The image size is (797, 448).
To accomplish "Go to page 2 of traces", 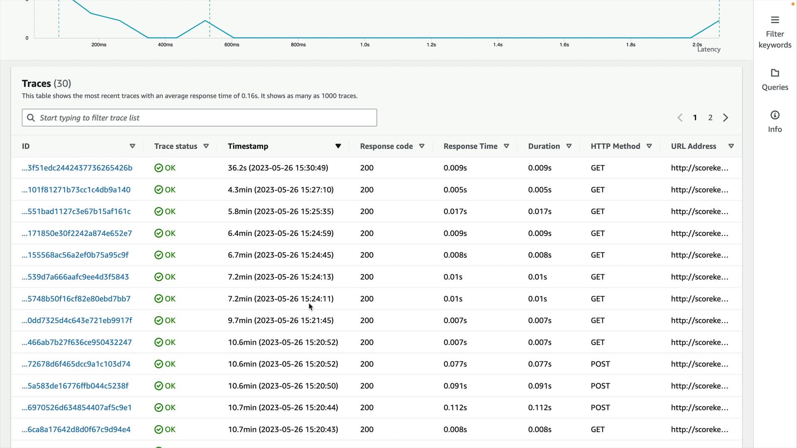I will [x=710, y=118].
